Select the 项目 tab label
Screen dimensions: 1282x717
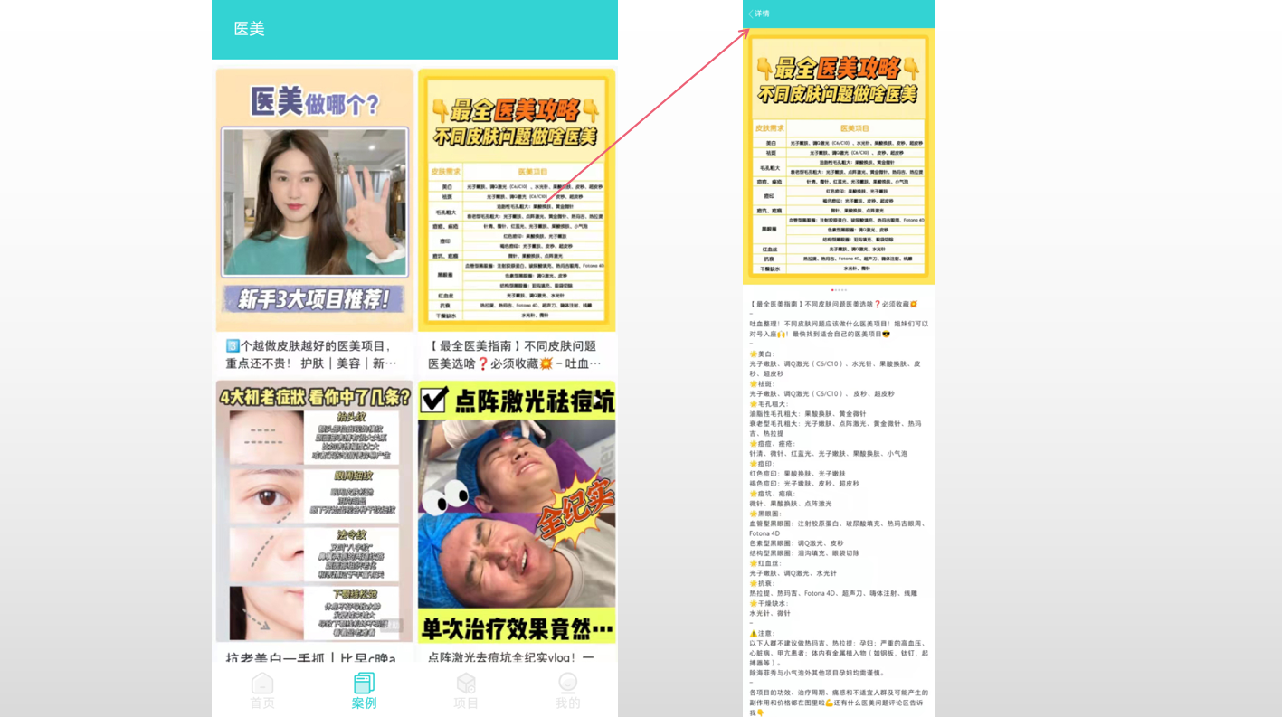466,703
